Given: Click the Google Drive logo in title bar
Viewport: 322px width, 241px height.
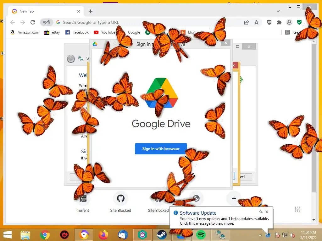Looking at the screenshot, I should point(95,44).
